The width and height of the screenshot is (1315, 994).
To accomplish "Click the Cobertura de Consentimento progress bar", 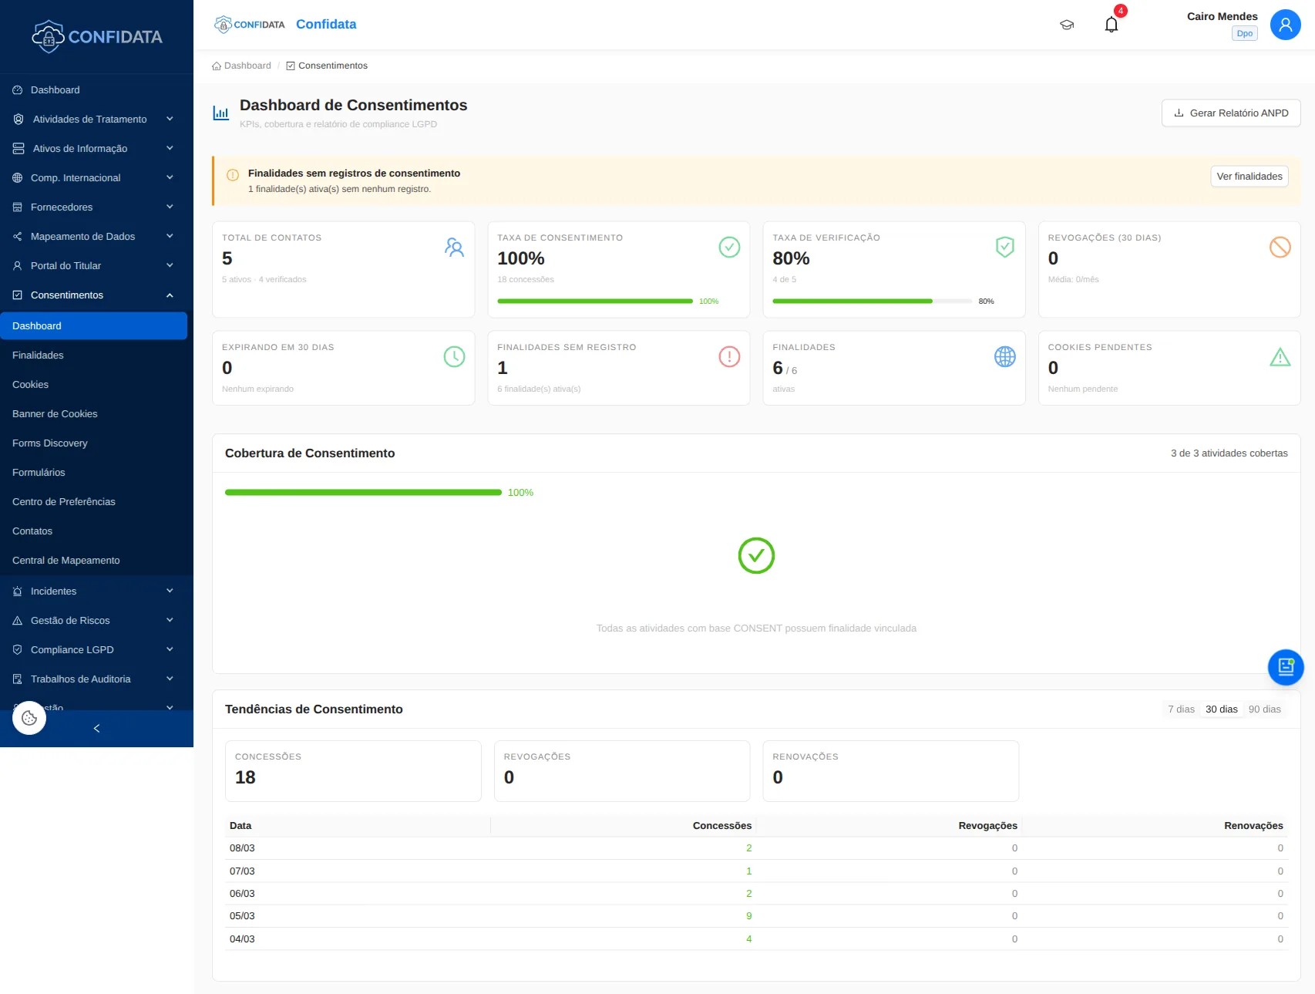I will (363, 493).
